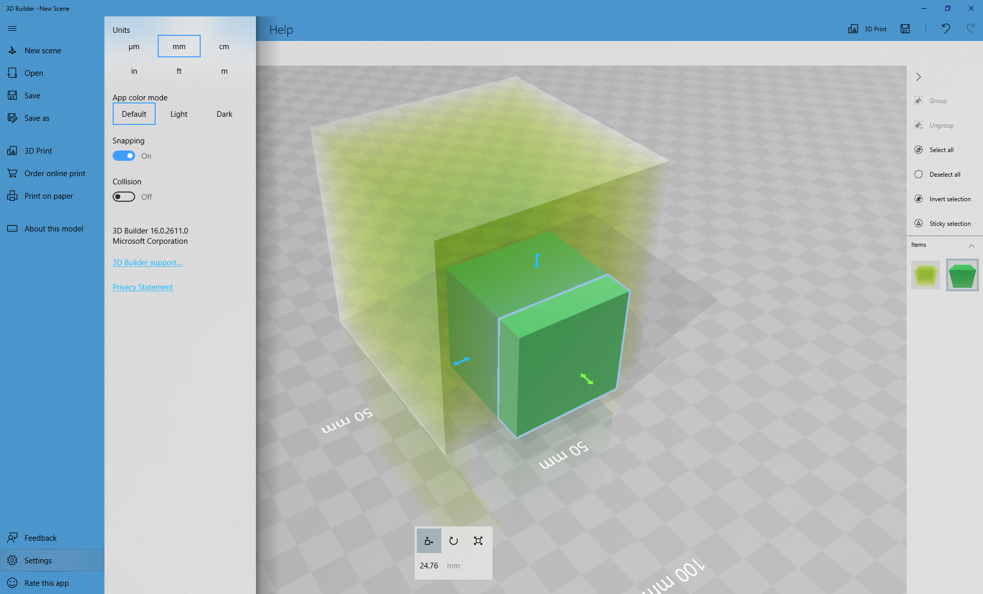Viewport: 983px width, 594px height.
Task: Open Feedback in sidebar
Action: tap(52, 538)
